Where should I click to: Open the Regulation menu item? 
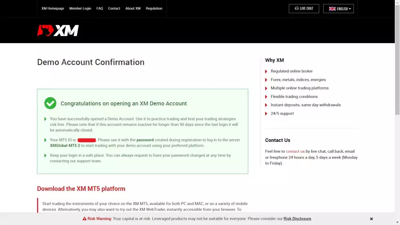coord(154,8)
